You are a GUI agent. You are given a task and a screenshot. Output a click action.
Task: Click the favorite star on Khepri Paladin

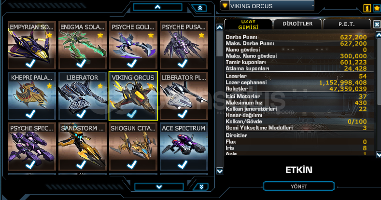49,86
